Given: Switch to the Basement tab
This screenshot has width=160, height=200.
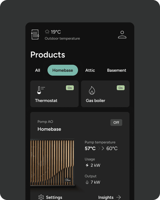Looking at the screenshot, I should (116, 70).
